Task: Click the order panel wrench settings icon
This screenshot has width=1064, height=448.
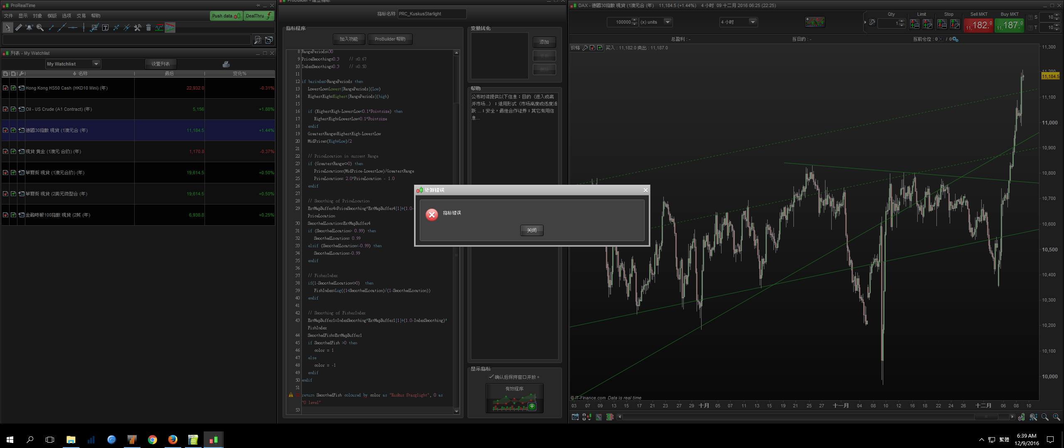Action: pyautogui.click(x=872, y=22)
